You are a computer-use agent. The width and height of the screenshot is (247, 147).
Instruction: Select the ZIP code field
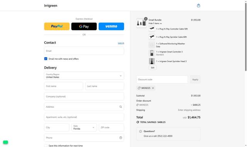(x=112, y=127)
